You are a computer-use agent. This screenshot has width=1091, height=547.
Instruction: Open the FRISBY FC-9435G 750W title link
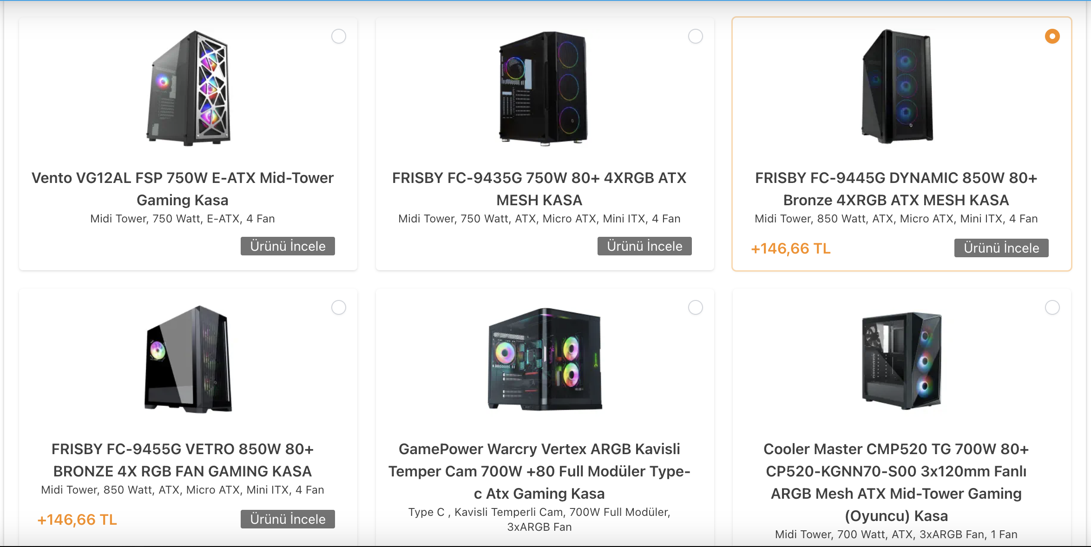pyautogui.click(x=539, y=189)
